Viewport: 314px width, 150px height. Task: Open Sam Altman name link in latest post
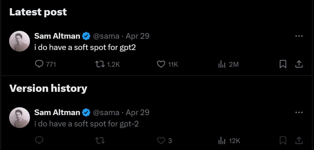tap(57, 36)
